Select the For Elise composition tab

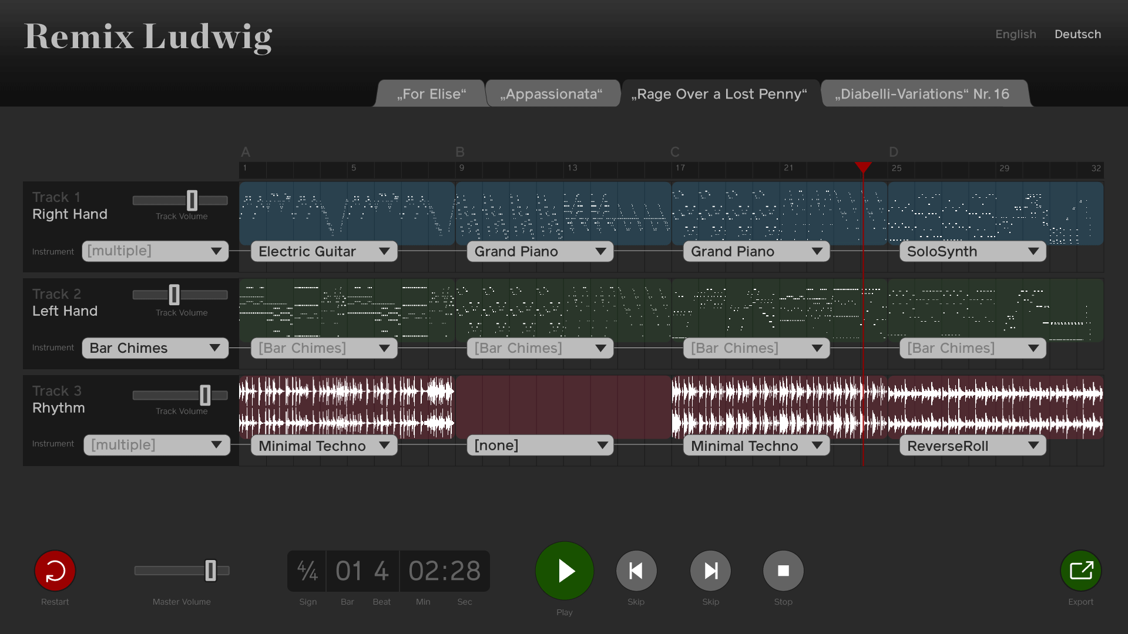coord(432,94)
